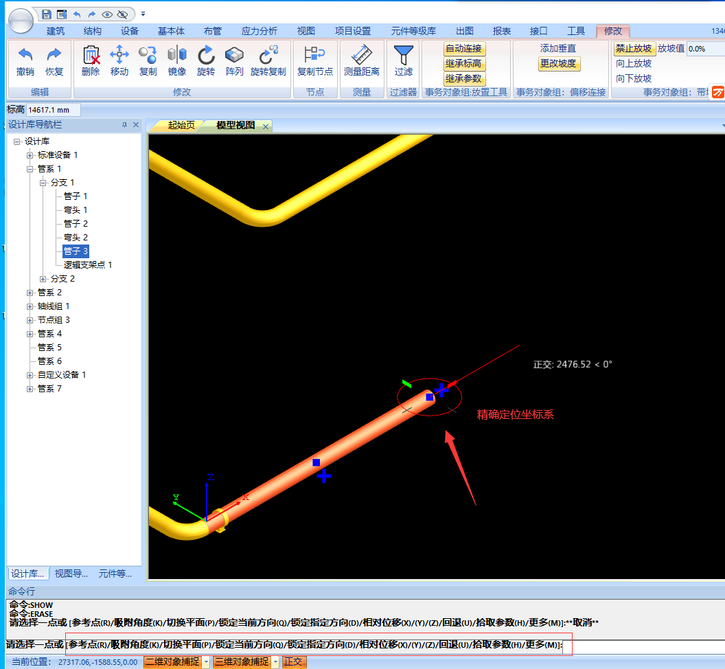Viewport: 725px width, 669px height.
Task: Click the show-objects eye icon
Action: pos(107,14)
